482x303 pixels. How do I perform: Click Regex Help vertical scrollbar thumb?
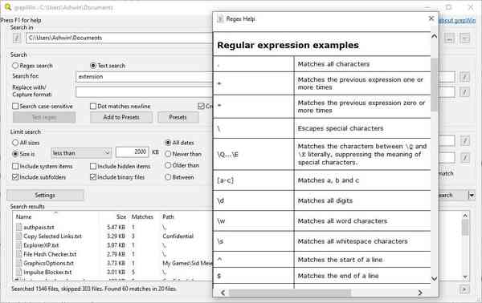click(x=434, y=84)
